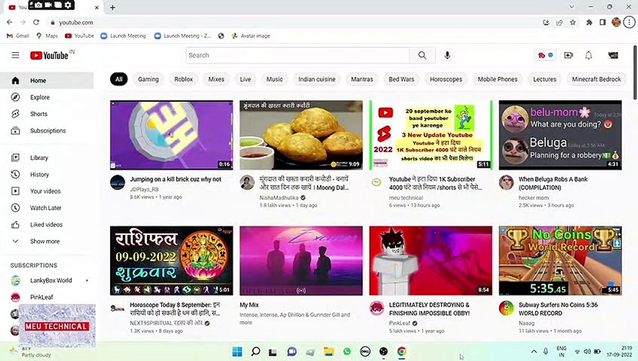The width and height of the screenshot is (638, 361).
Task: Expand Show more in sidebar
Action: pyautogui.click(x=47, y=241)
